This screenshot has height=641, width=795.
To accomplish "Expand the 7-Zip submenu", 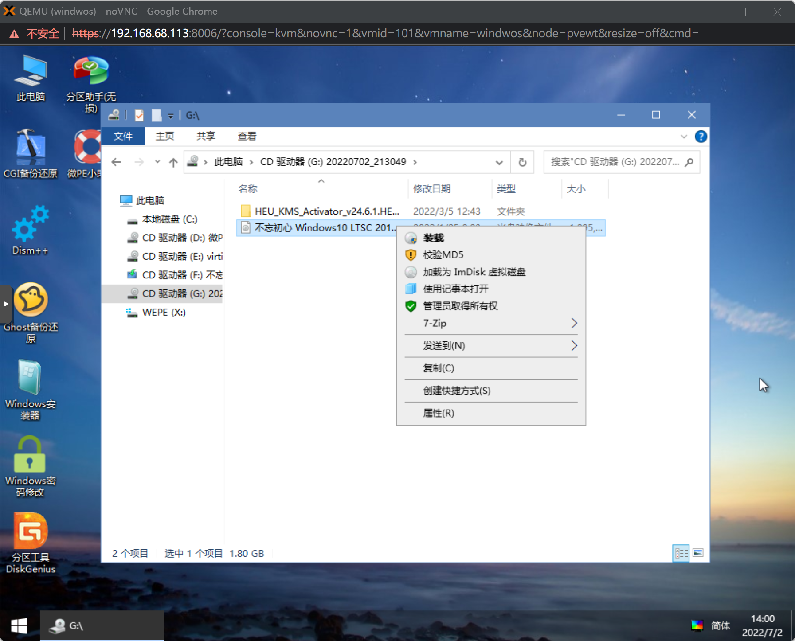I will point(491,323).
